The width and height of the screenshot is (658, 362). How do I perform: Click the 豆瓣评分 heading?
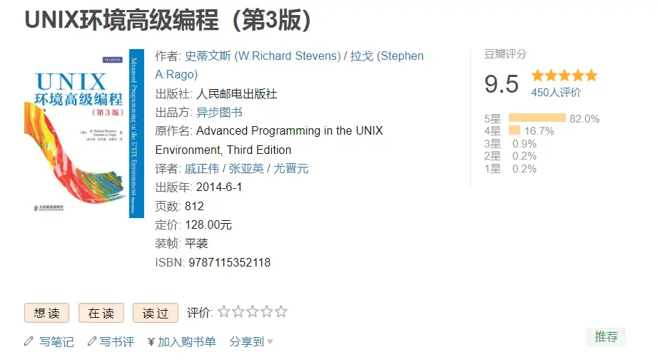505,54
